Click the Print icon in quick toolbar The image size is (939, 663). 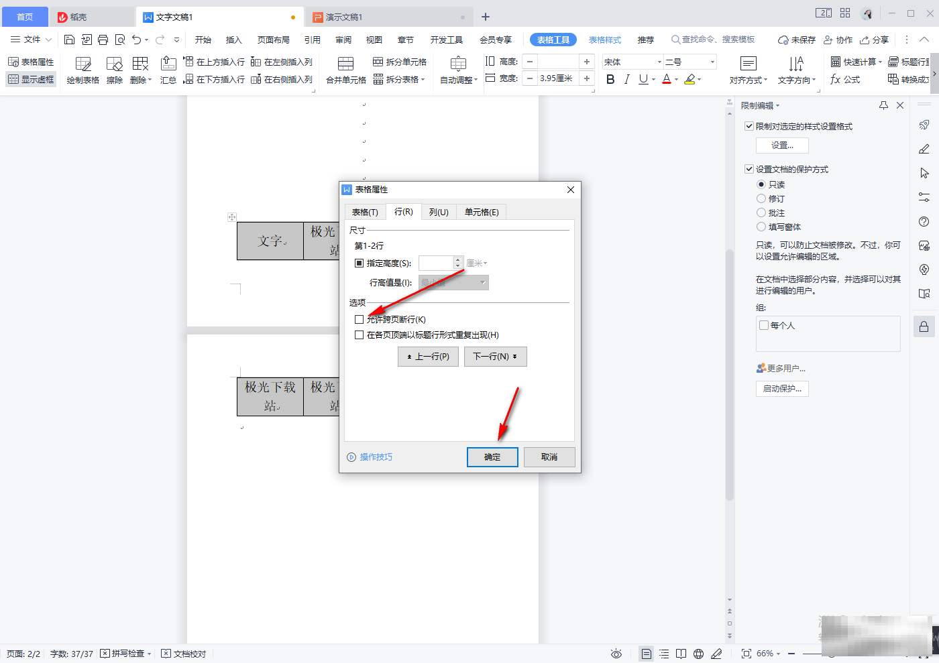[x=103, y=40]
